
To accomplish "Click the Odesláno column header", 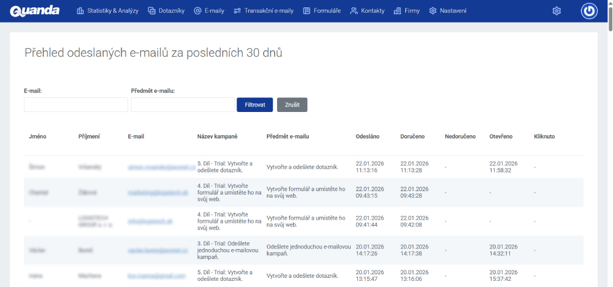I will 367,136.
